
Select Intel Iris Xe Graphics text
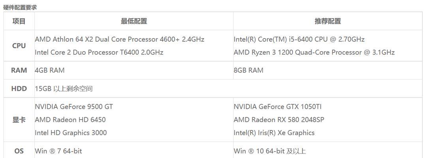pos(274,133)
